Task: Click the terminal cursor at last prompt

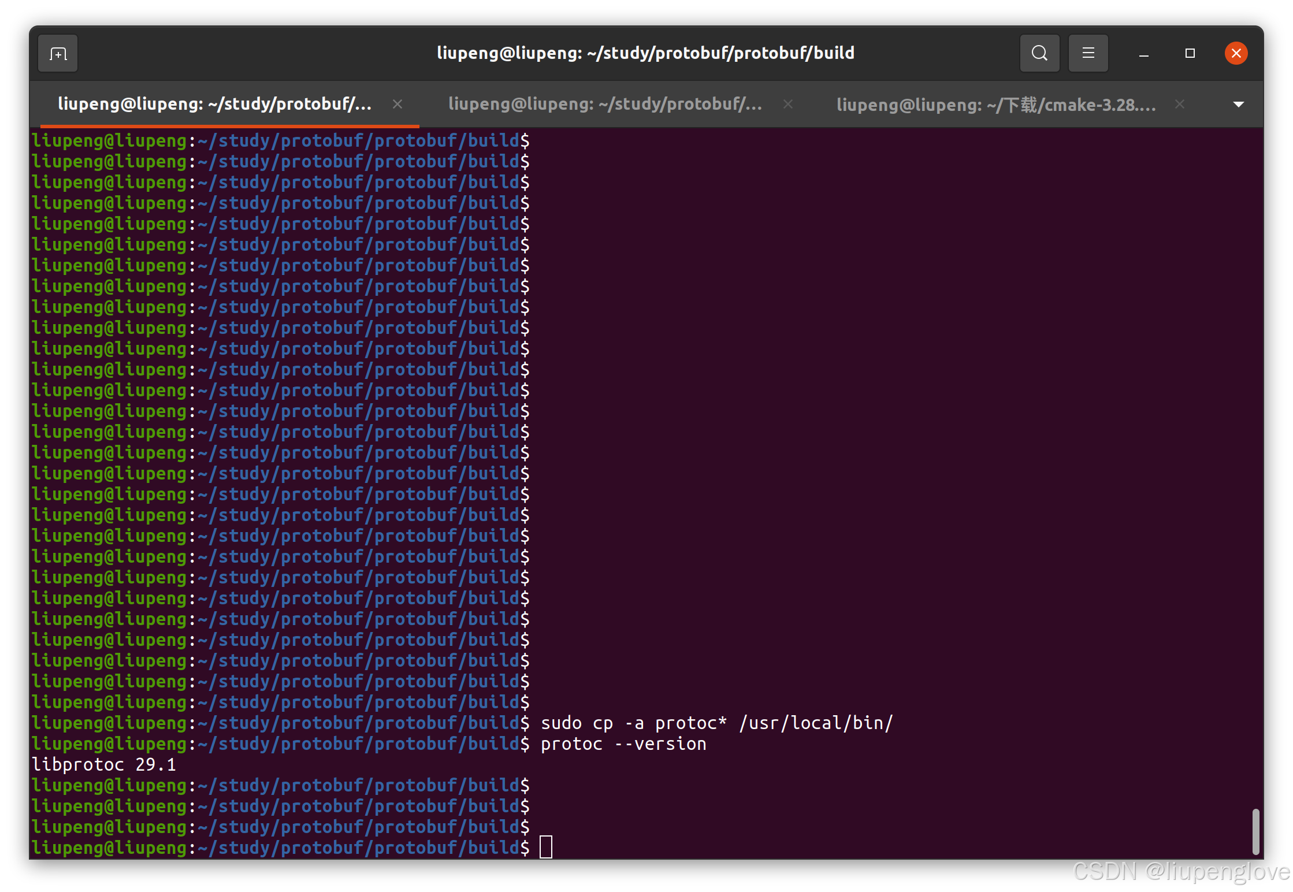Action: [545, 847]
